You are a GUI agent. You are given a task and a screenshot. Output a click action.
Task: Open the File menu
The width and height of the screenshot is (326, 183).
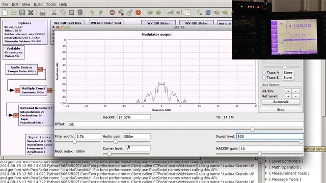coord(5,4)
